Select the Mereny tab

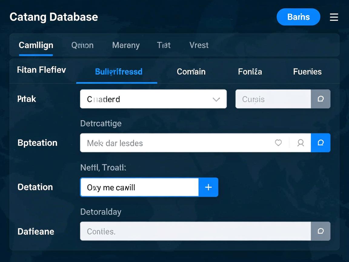click(126, 45)
